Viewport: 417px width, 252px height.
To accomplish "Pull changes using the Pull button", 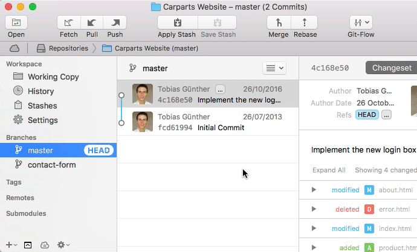I will (x=92, y=22).
